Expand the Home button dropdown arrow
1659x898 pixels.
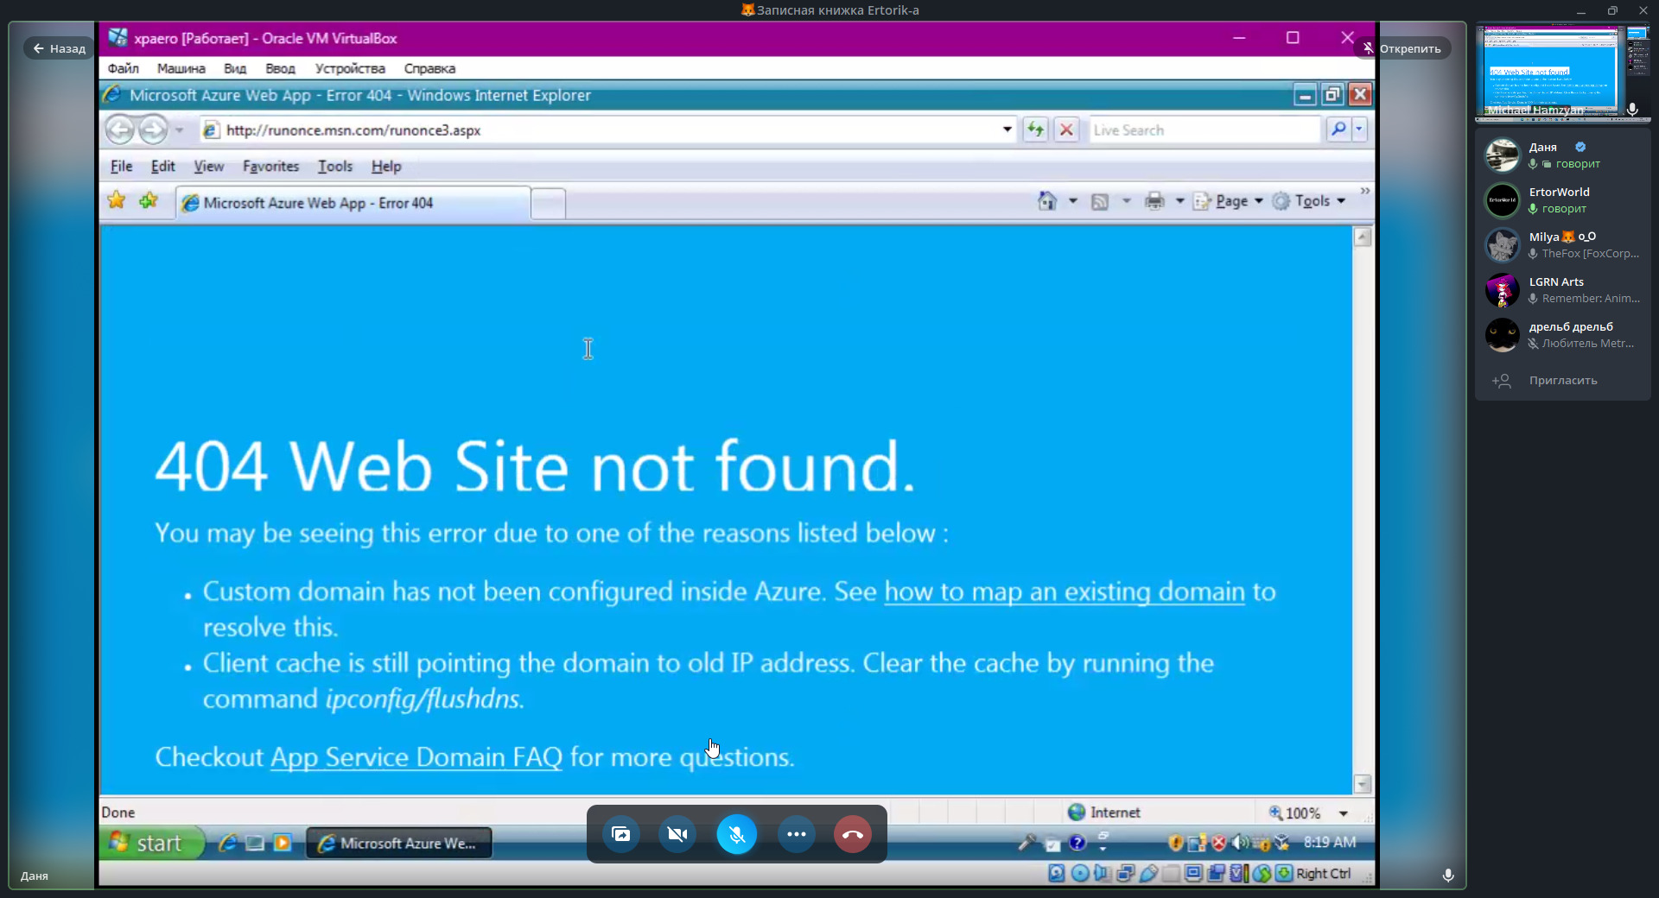(x=1073, y=201)
